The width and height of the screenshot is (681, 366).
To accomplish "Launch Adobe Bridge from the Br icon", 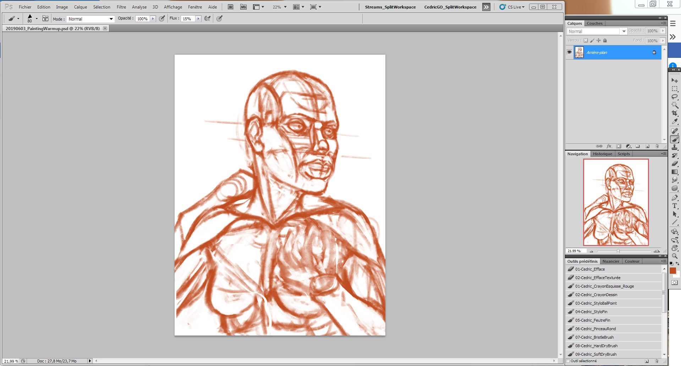I will tap(231, 7).
